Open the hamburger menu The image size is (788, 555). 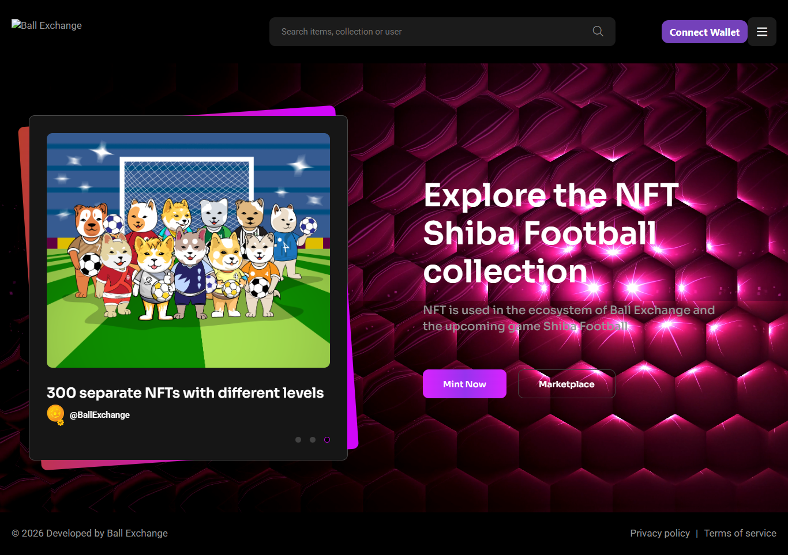[x=762, y=32]
